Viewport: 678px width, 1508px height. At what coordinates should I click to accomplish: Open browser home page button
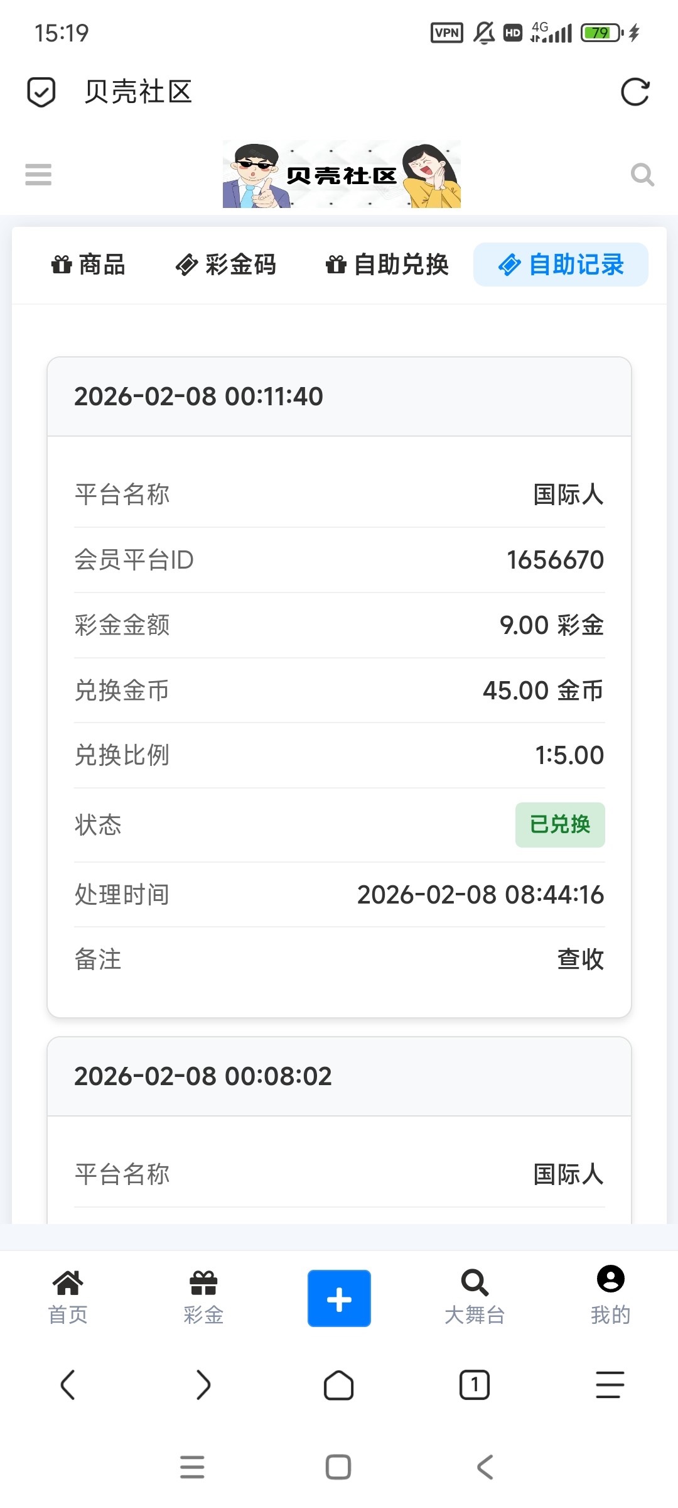[339, 1385]
